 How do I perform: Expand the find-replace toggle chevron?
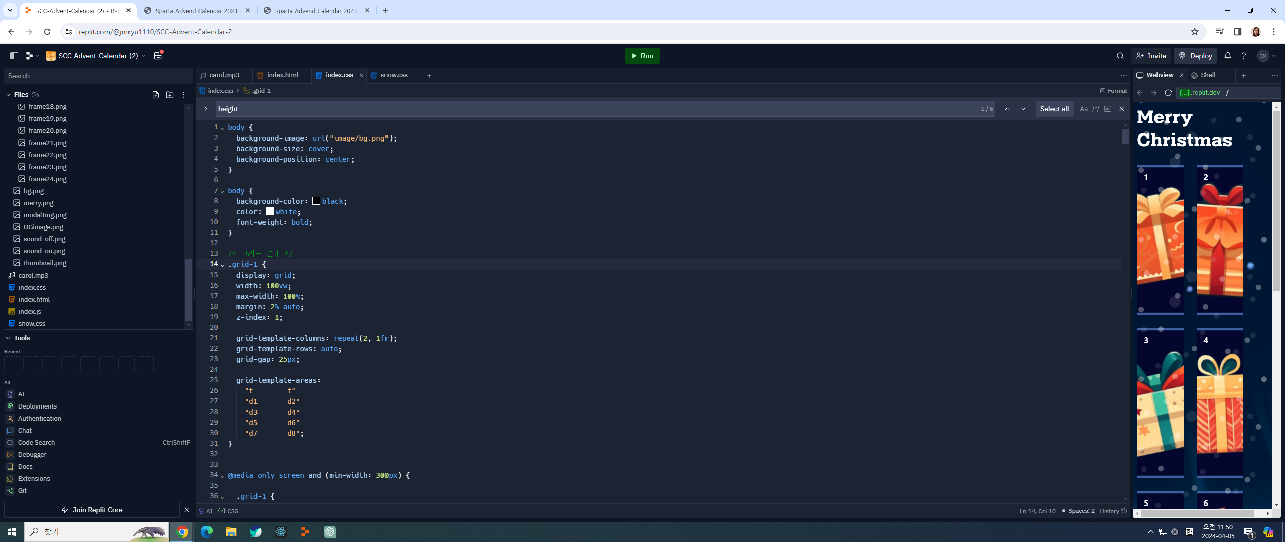(205, 109)
